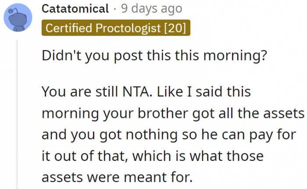Click the "9 days ago" timestamp
Image resolution: width=307 pixels, height=189 pixels.
pyautogui.click(x=152, y=8)
